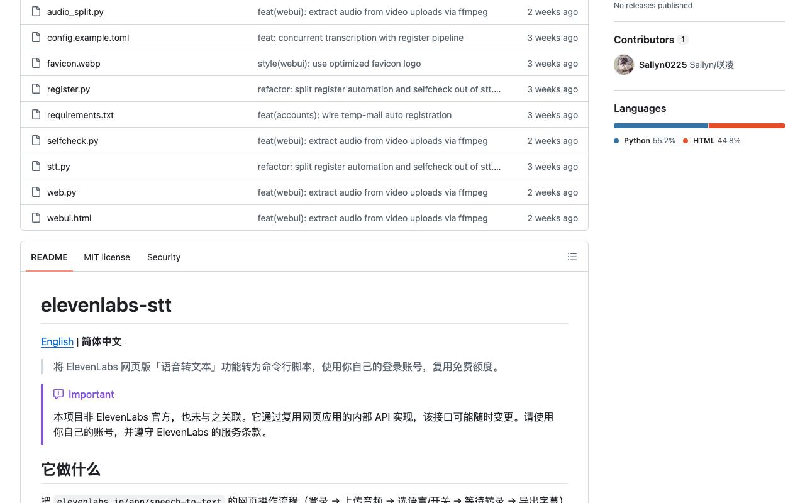Open the commit message on the selfcheck.py row
The height and width of the screenshot is (503, 805).
[x=373, y=141]
